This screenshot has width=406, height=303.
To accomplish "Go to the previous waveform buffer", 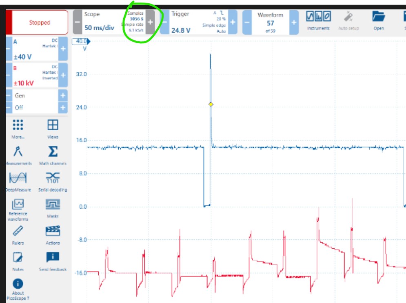I will pos(247,22).
